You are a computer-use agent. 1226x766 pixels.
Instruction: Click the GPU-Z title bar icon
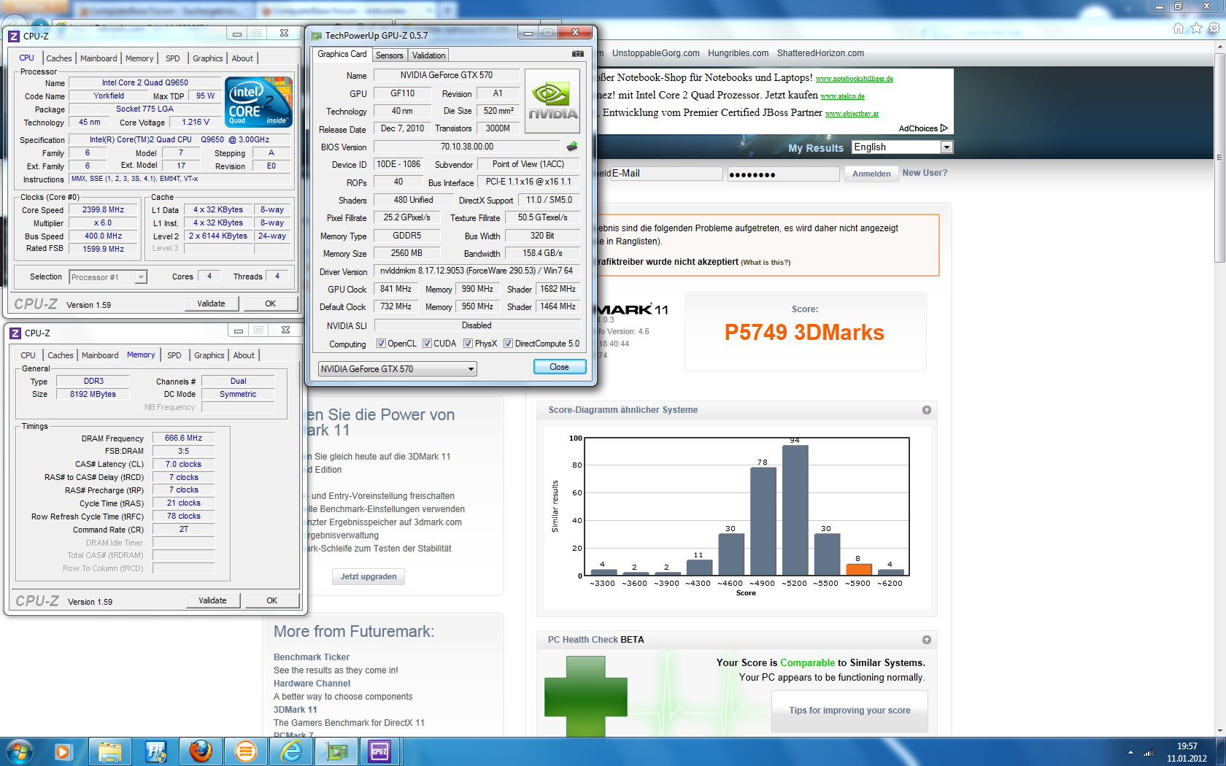click(316, 35)
